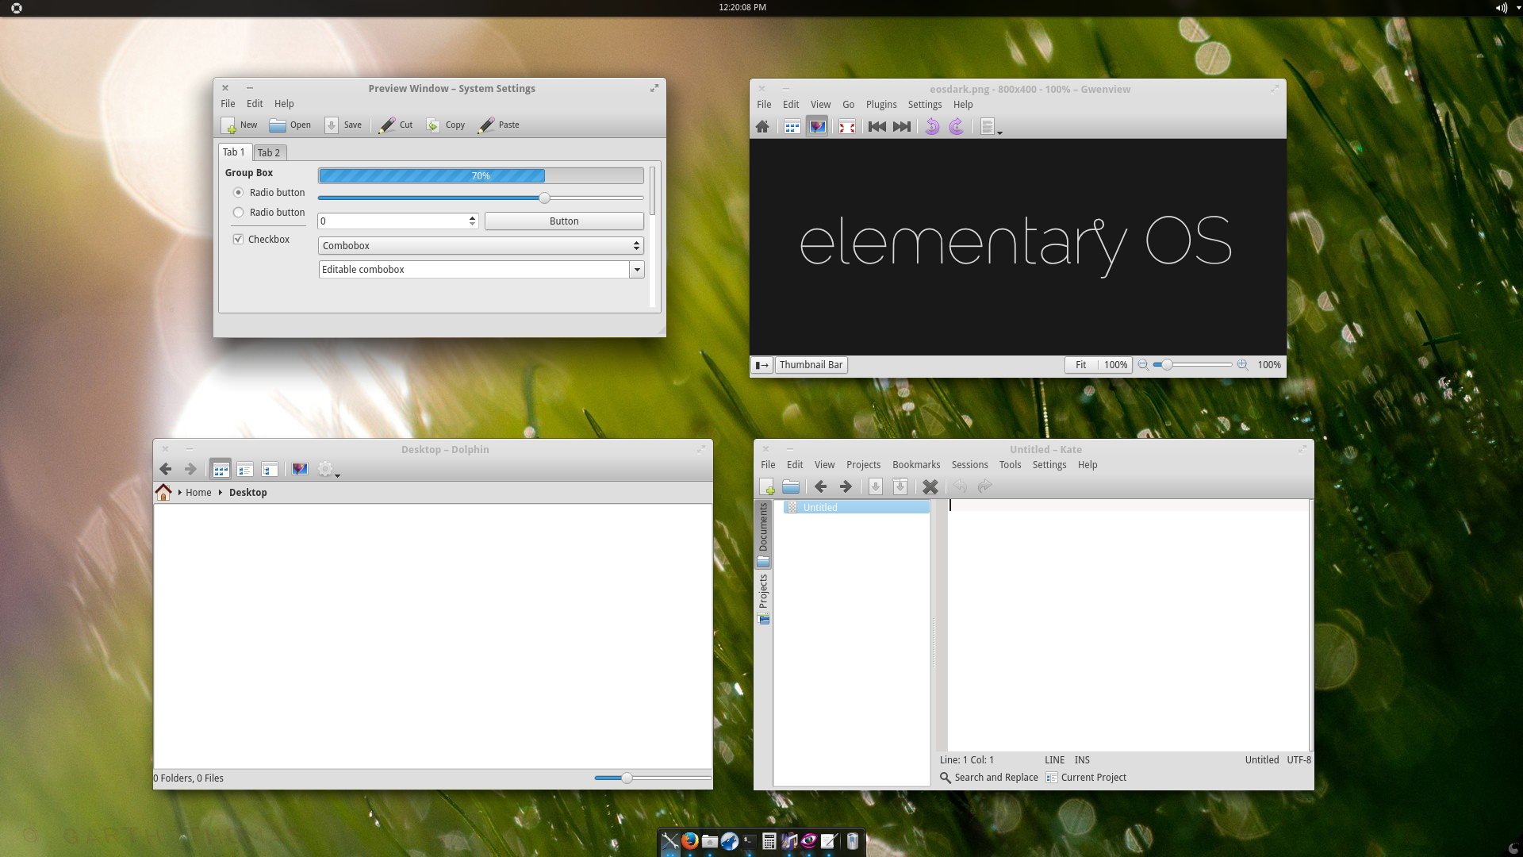Adjust the Gwenview zoom slider
Screen dimensions: 1523x857
tap(1192, 365)
